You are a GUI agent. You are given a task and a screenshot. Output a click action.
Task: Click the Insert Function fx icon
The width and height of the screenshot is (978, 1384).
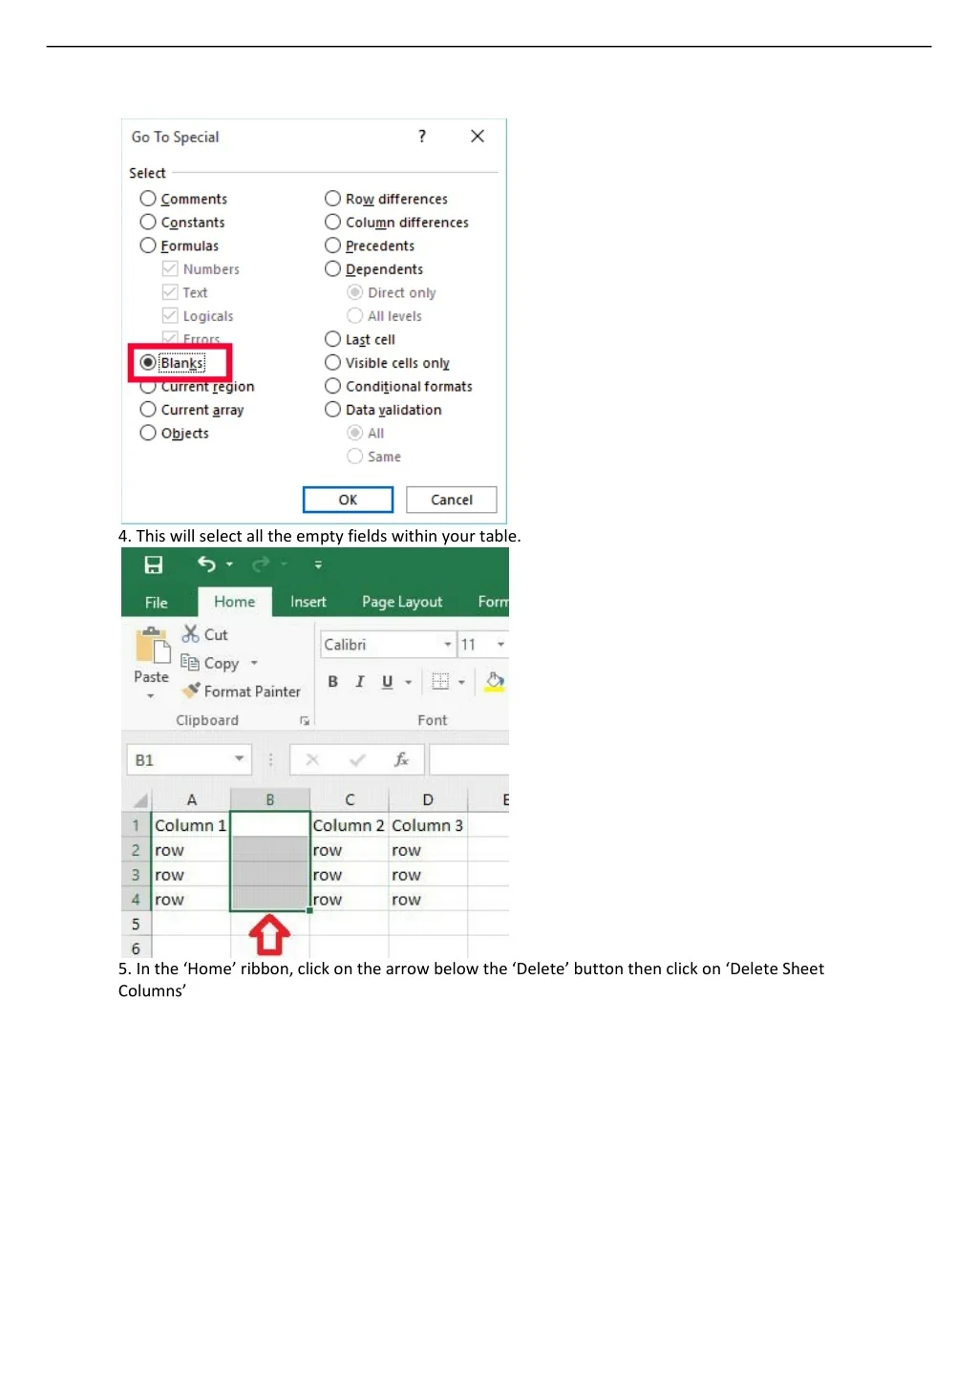tap(401, 760)
